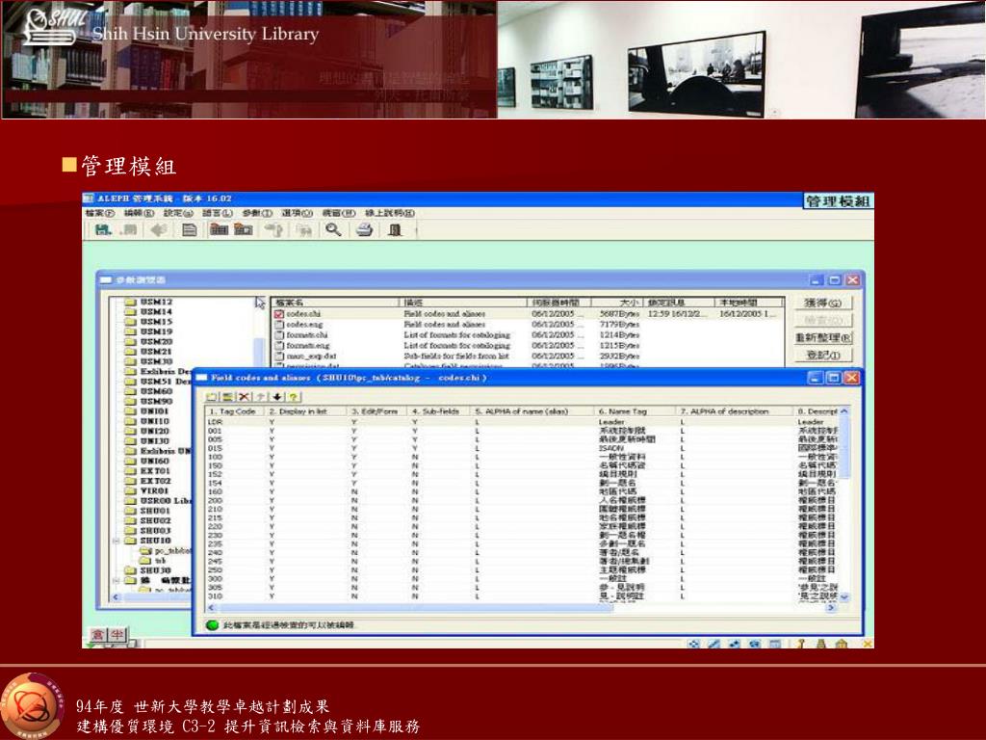Uncheck the codes.chi file checkbox
The width and height of the screenshot is (986, 740).
[279, 313]
